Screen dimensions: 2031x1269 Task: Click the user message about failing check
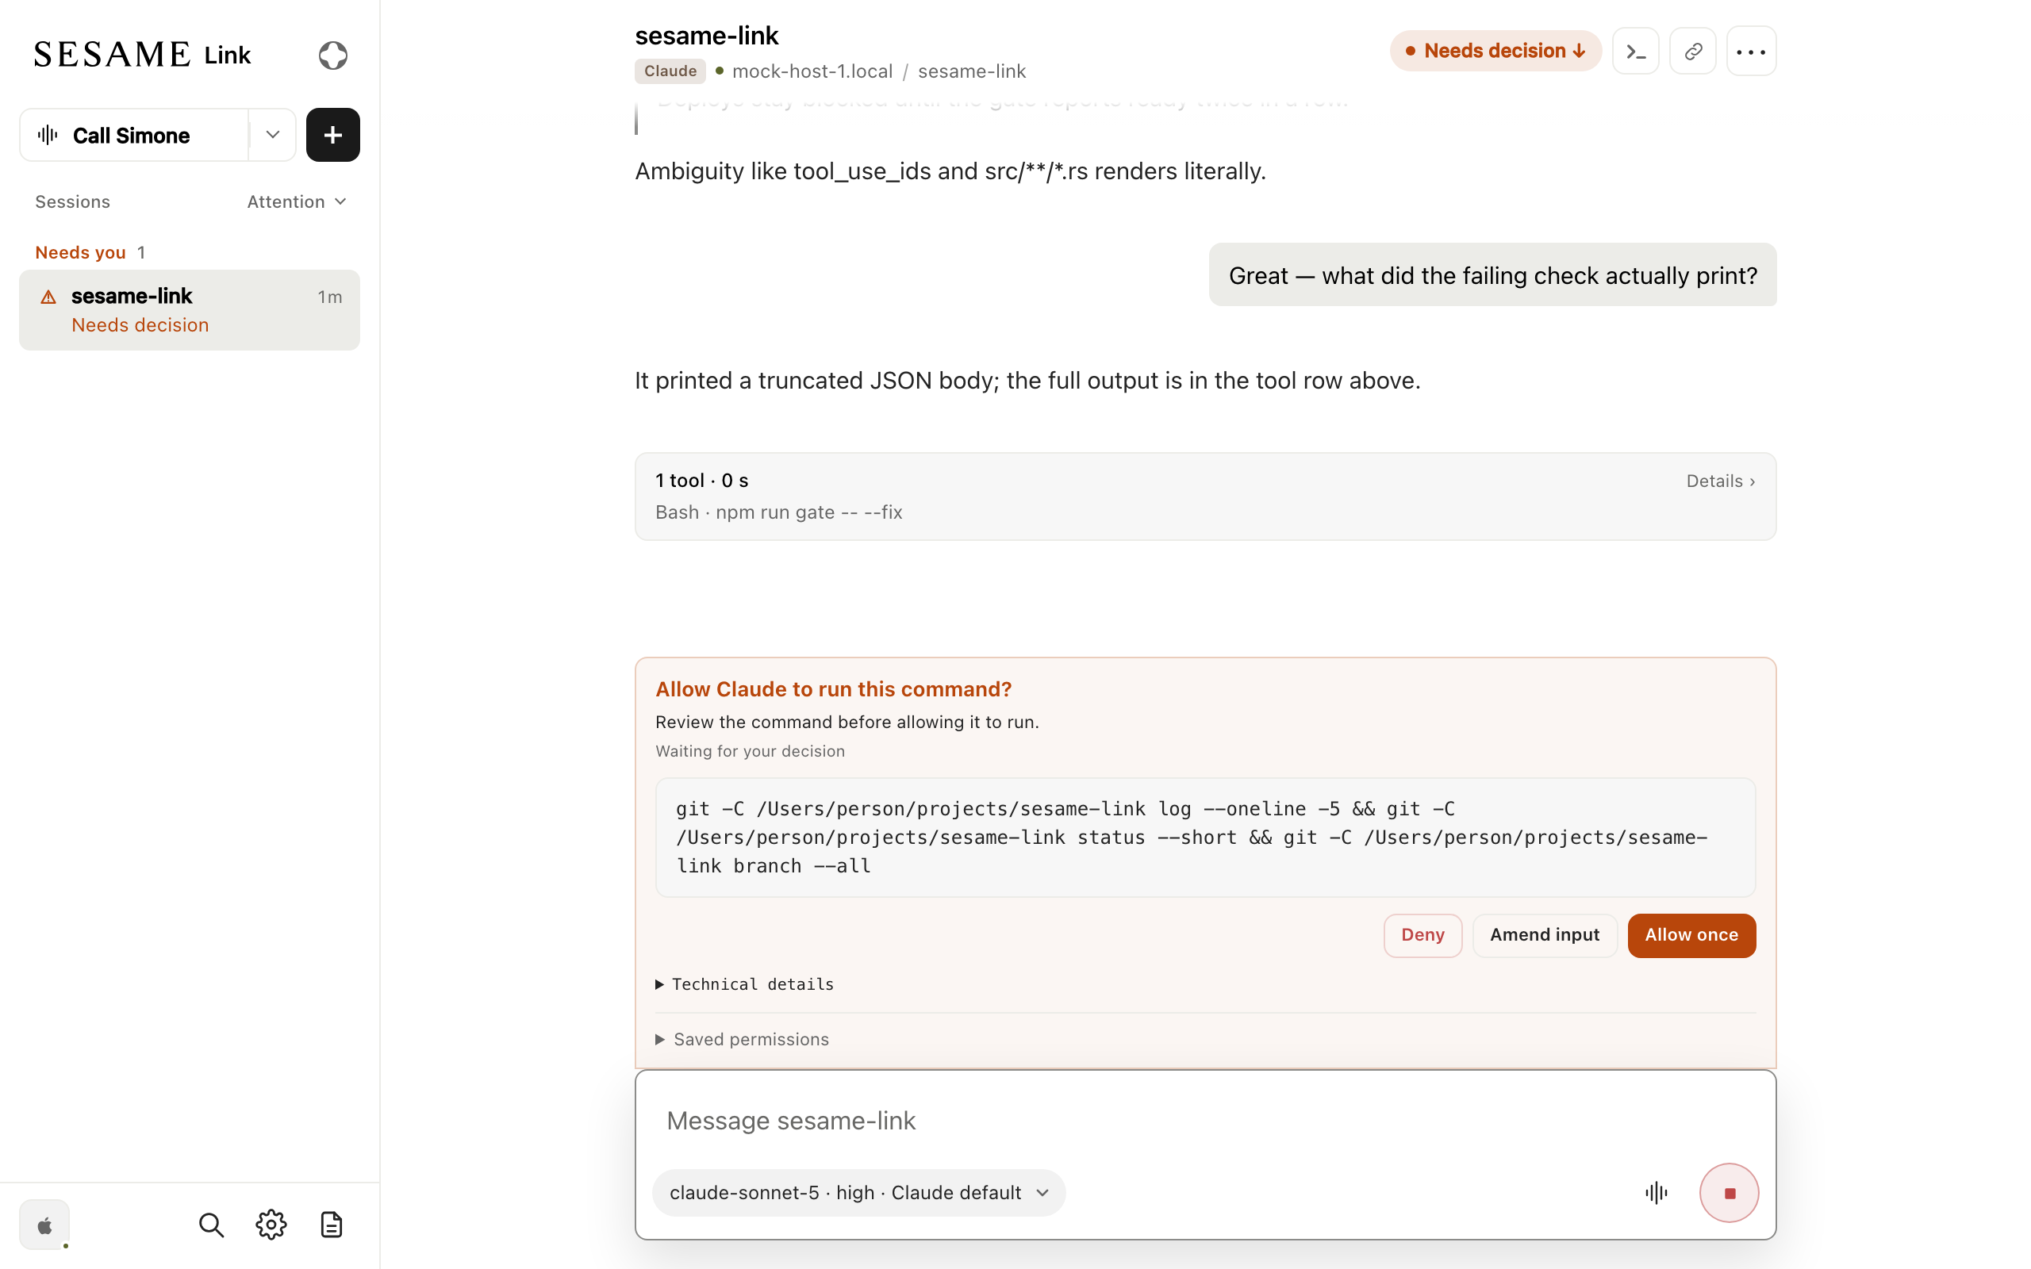pos(1492,275)
